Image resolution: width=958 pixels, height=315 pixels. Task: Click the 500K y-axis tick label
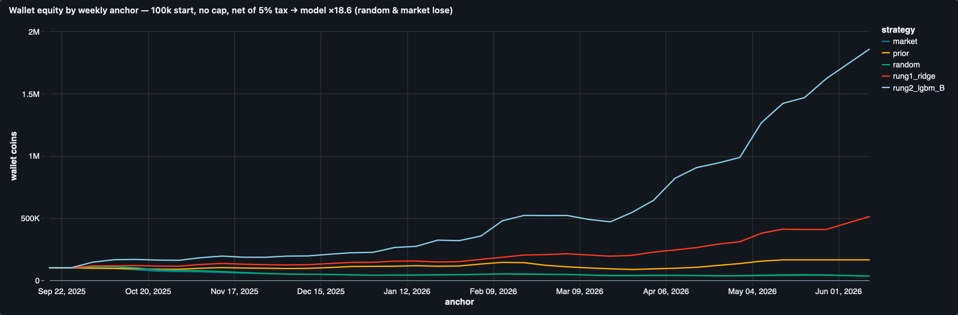pos(31,218)
